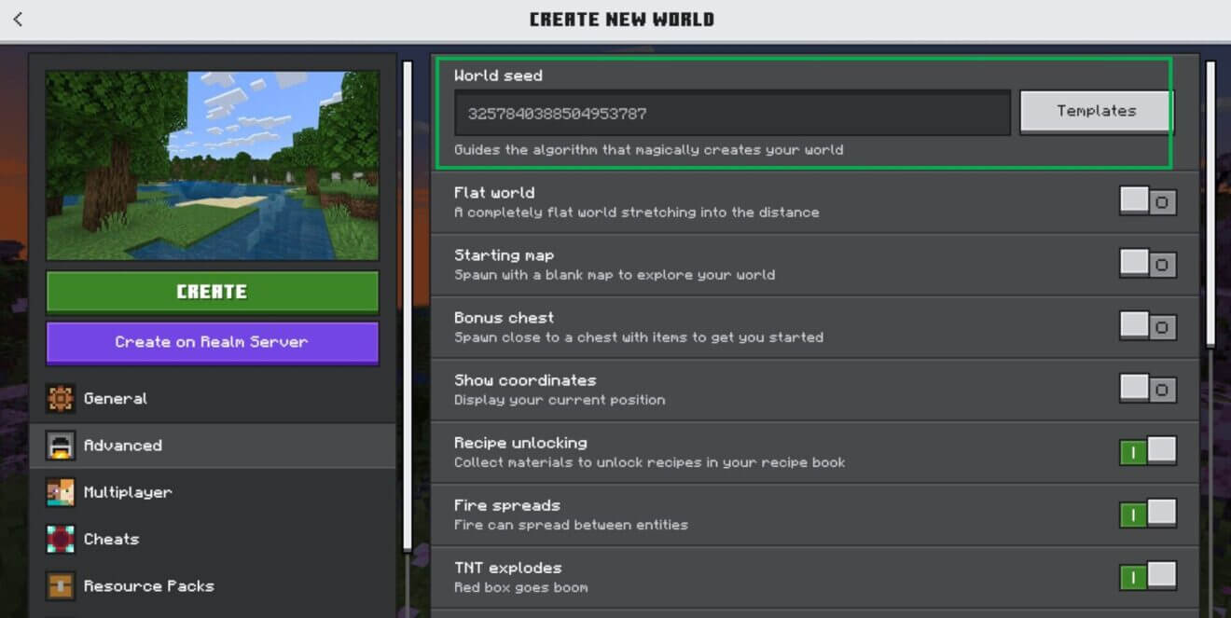Click the 'Show coordinates' label text

(x=525, y=380)
